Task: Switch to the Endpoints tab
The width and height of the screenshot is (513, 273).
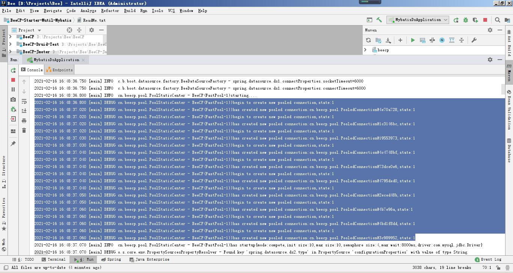Action: pos(60,70)
